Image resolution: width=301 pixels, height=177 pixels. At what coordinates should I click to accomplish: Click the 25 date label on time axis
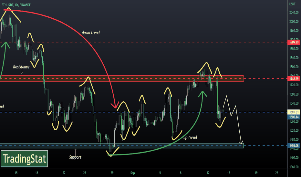pos(85,173)
